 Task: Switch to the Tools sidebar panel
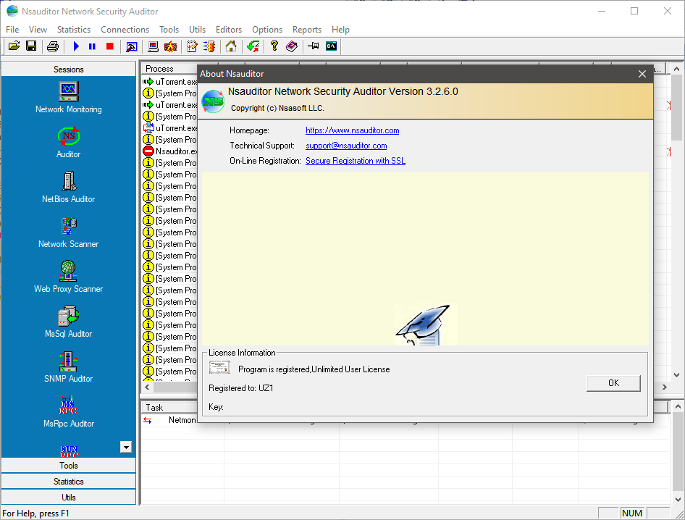(69, 466)
